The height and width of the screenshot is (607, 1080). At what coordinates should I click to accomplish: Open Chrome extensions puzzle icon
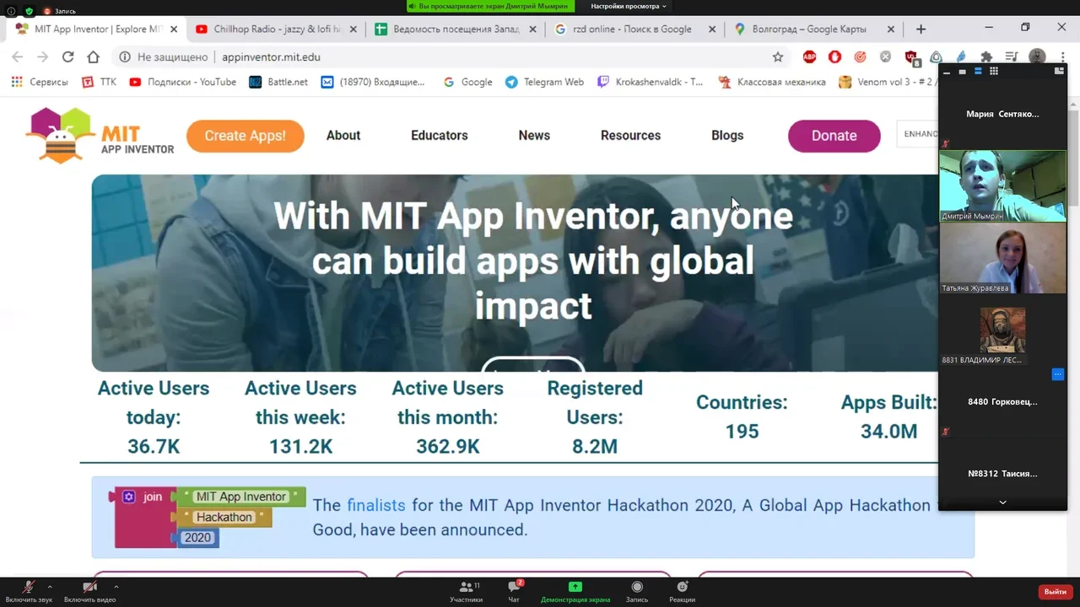pos(986,57)
